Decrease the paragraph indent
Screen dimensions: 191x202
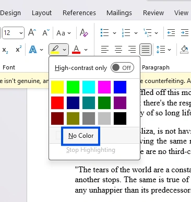pyautogui.click(x=171, y=33)
